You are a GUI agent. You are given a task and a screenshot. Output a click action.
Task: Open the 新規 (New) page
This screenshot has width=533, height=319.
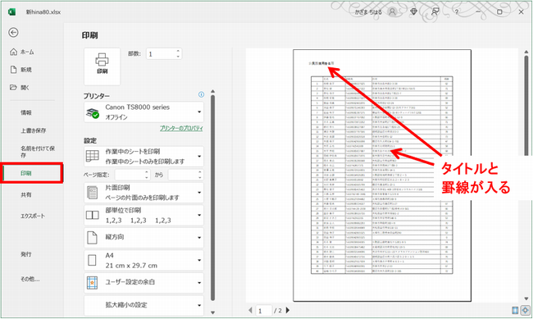point(21,70)
